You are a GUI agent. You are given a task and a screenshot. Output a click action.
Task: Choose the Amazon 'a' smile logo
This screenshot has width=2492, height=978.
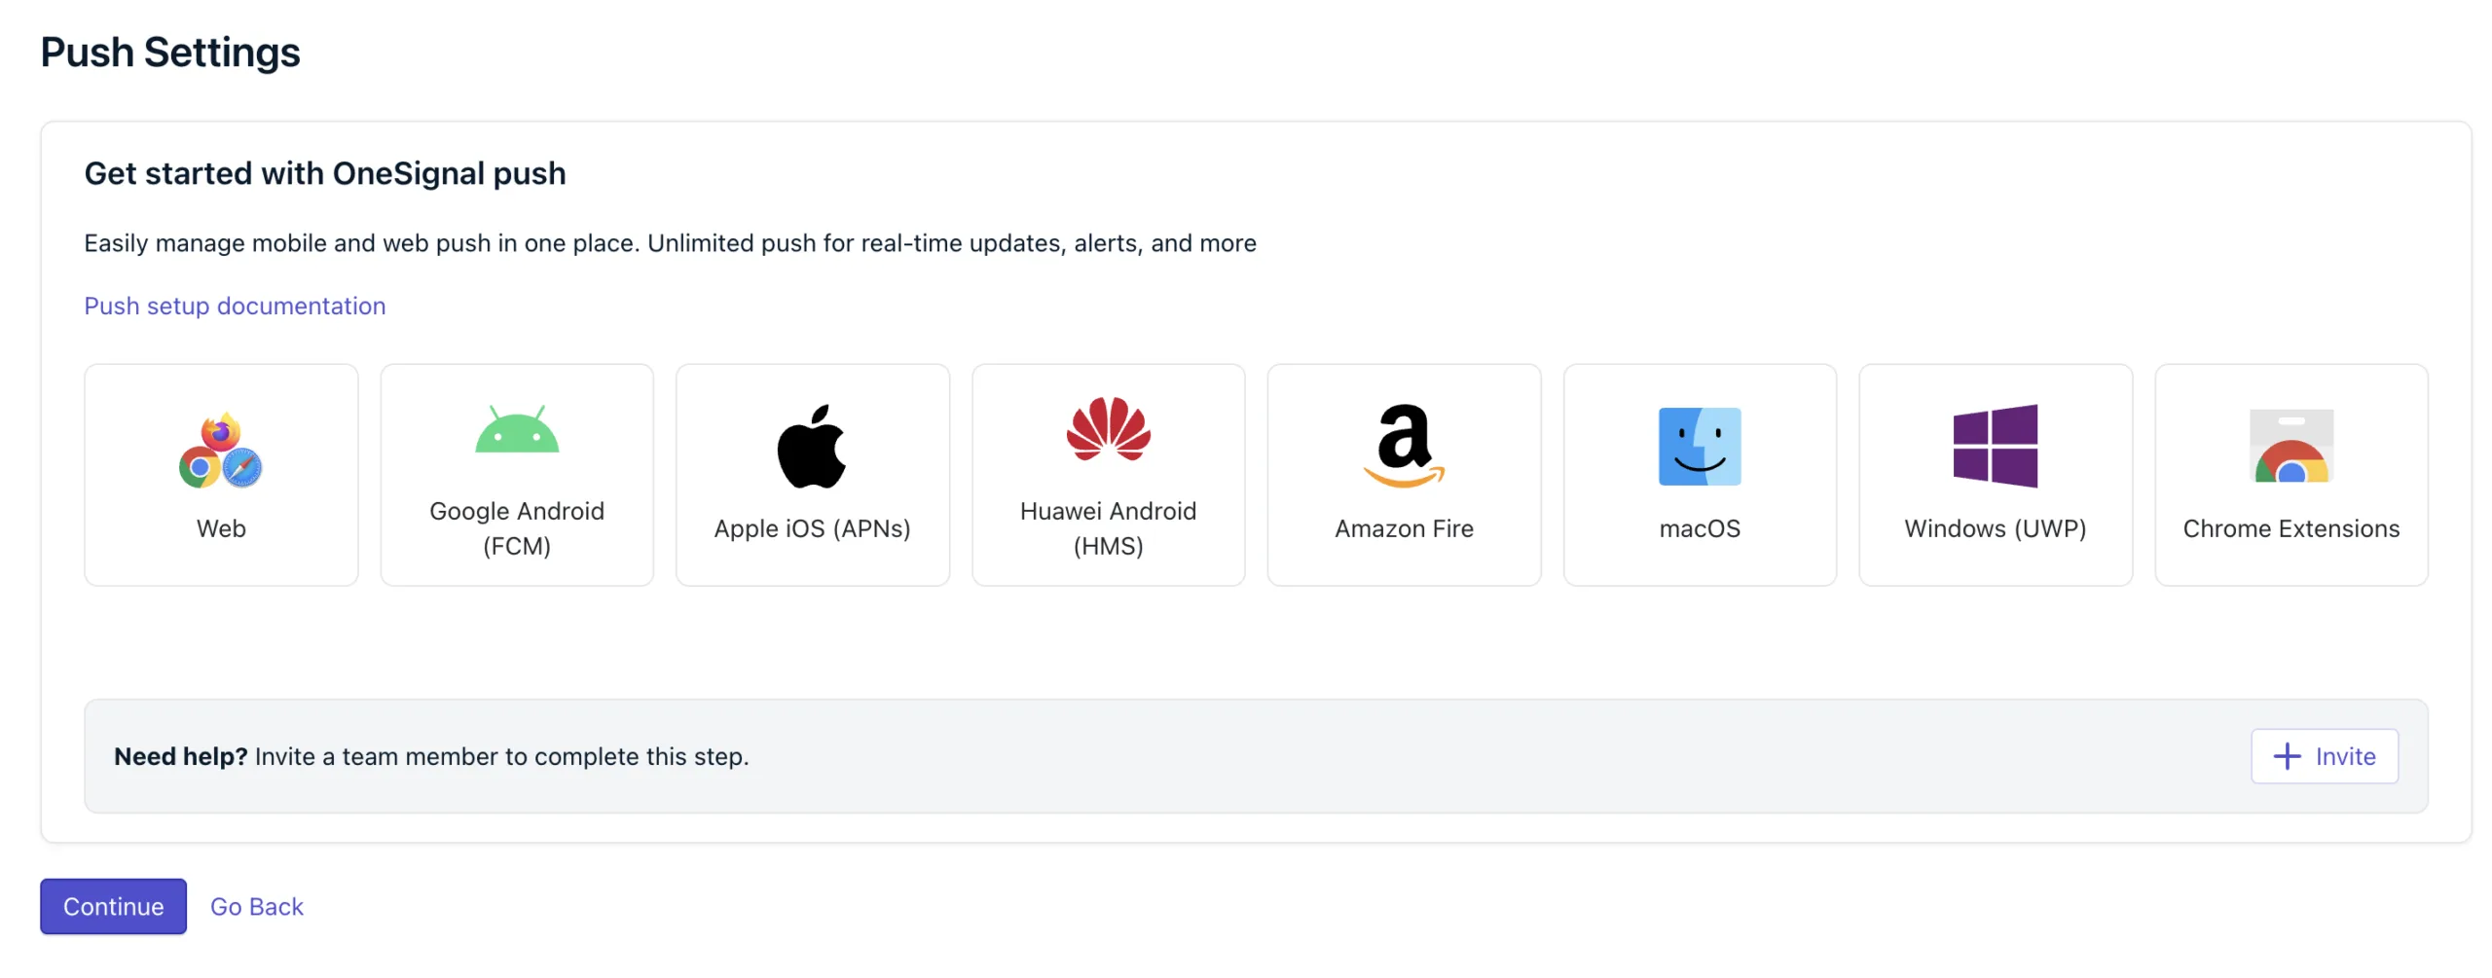coord(1403,446)
